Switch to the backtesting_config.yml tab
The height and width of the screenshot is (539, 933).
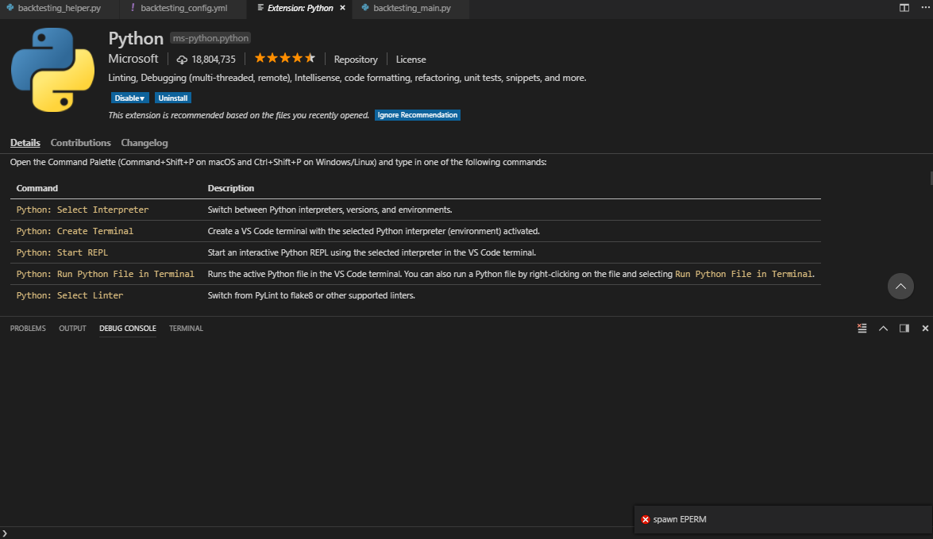tap(183, 10)
